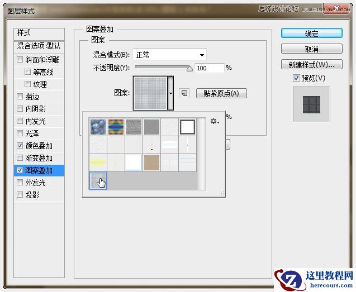
Task: Choose the solid gray granite pattern
Action: coord(151,127)
